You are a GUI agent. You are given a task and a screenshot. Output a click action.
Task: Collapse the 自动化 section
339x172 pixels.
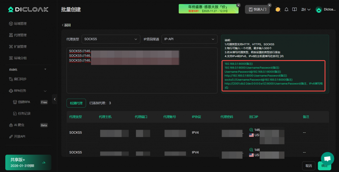pos(45,69)
